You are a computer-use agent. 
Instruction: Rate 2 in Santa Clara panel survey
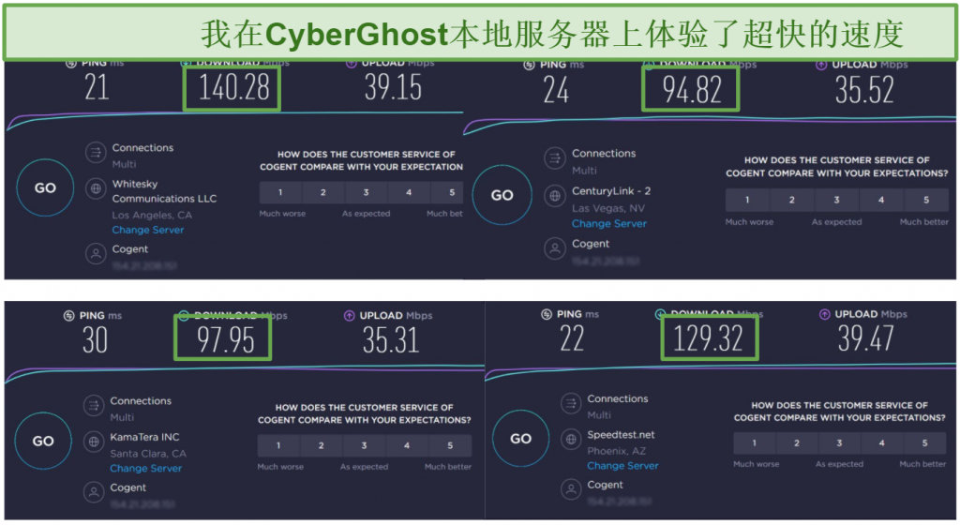coord(321,446)
